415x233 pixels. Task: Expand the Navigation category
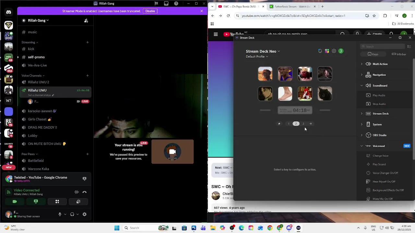pos(362,75)
